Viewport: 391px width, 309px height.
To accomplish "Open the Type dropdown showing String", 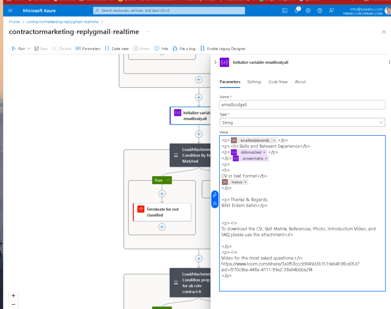I will pos(302,122).
